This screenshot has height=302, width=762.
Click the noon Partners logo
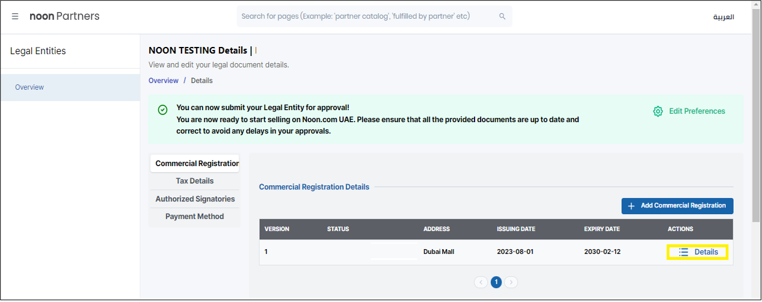click(64, 16)
